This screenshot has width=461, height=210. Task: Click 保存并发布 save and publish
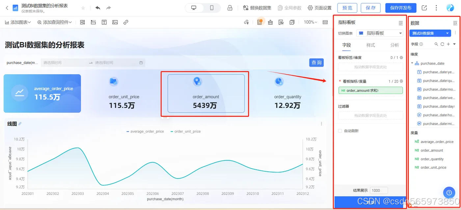tap(401, 8)
